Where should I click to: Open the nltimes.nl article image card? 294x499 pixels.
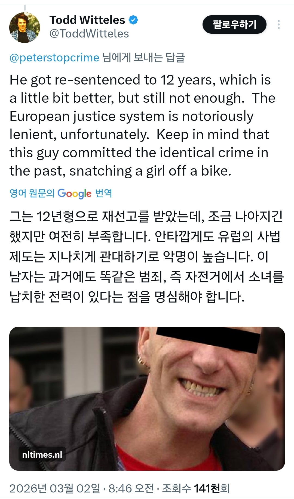(x=147, y=398)
